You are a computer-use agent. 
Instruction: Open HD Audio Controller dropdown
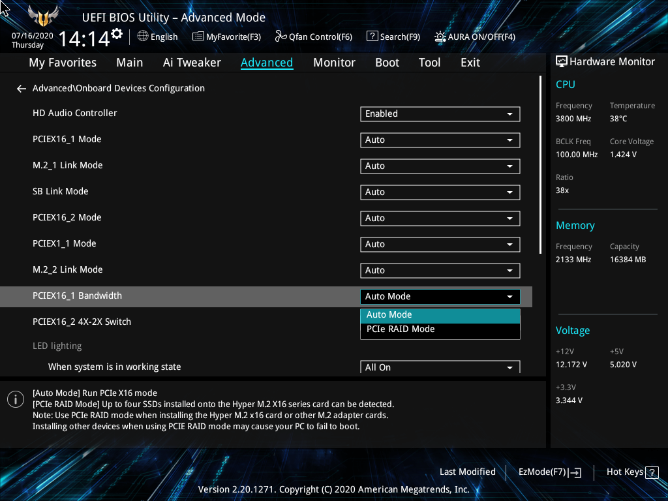[x=440, y=114]
